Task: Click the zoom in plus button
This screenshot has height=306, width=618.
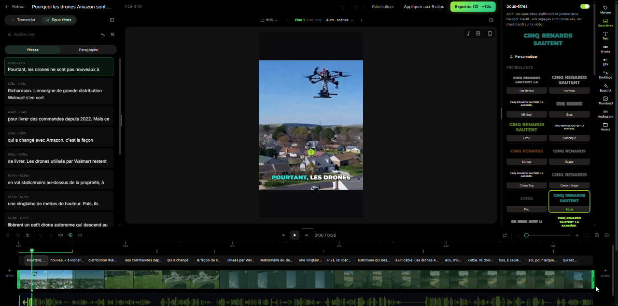Action: pos(577,235)
